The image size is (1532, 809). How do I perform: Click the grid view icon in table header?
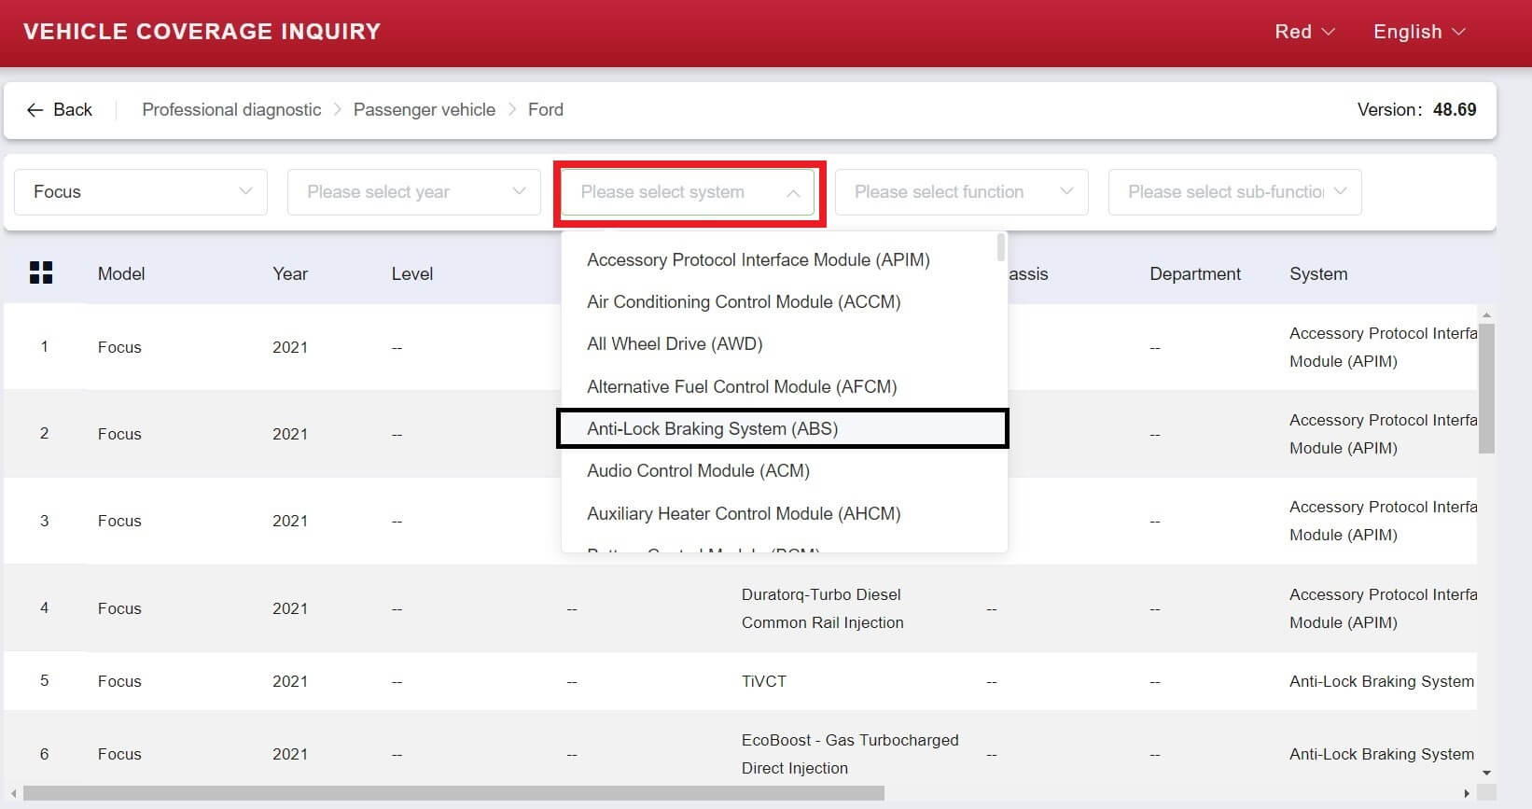click(x=41, y=272)
